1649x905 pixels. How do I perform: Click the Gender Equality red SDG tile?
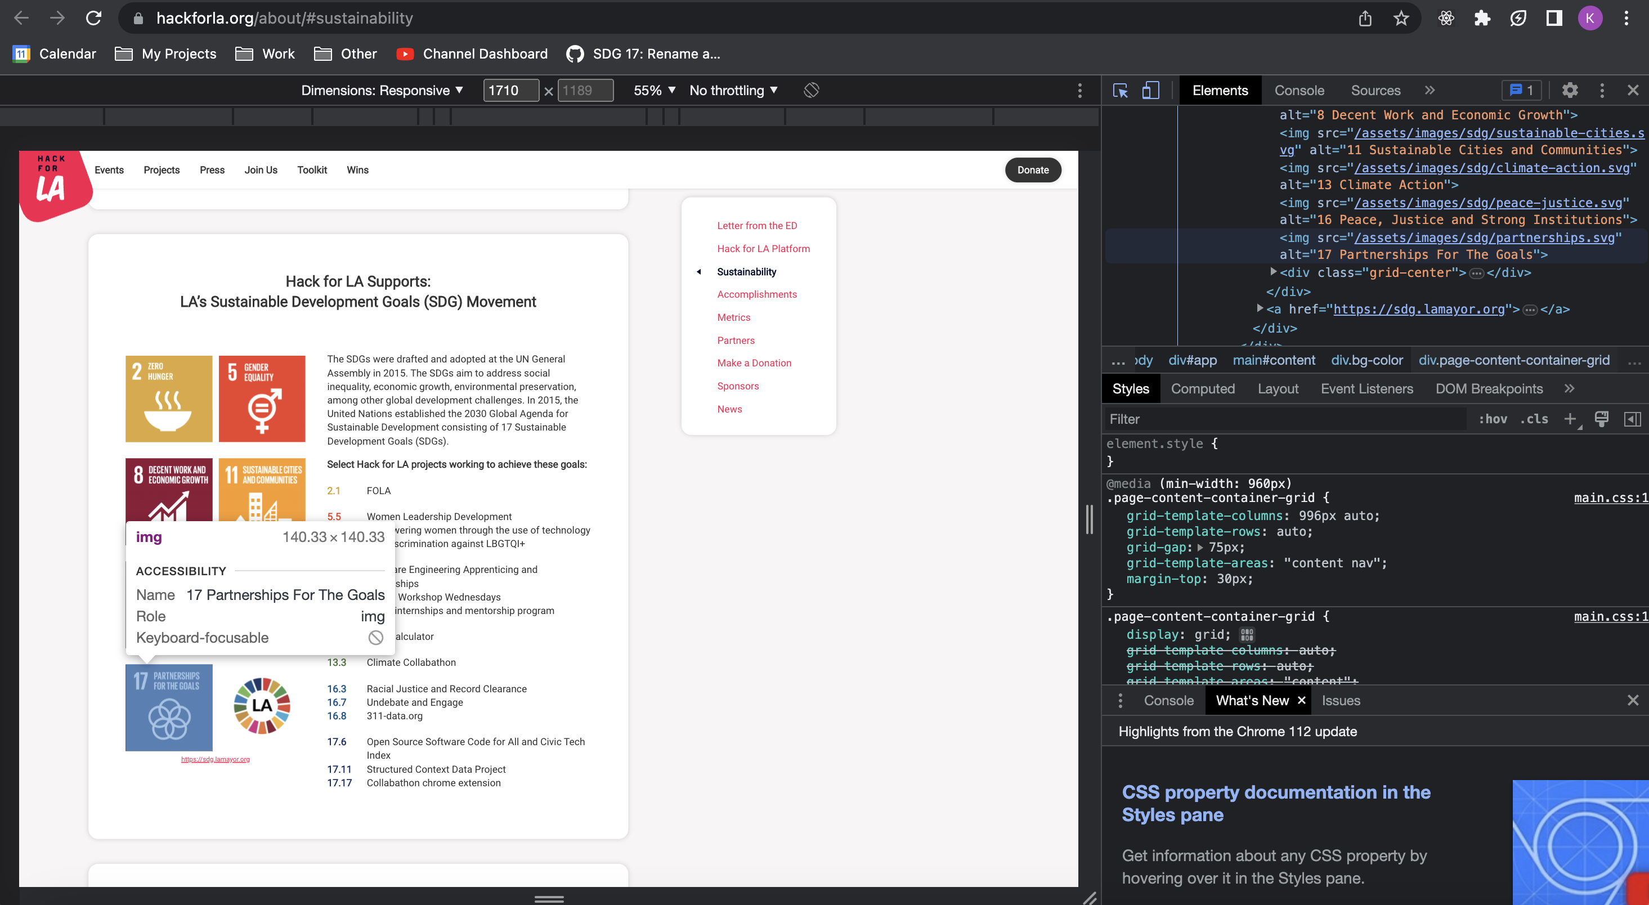[x=262, y=398]
